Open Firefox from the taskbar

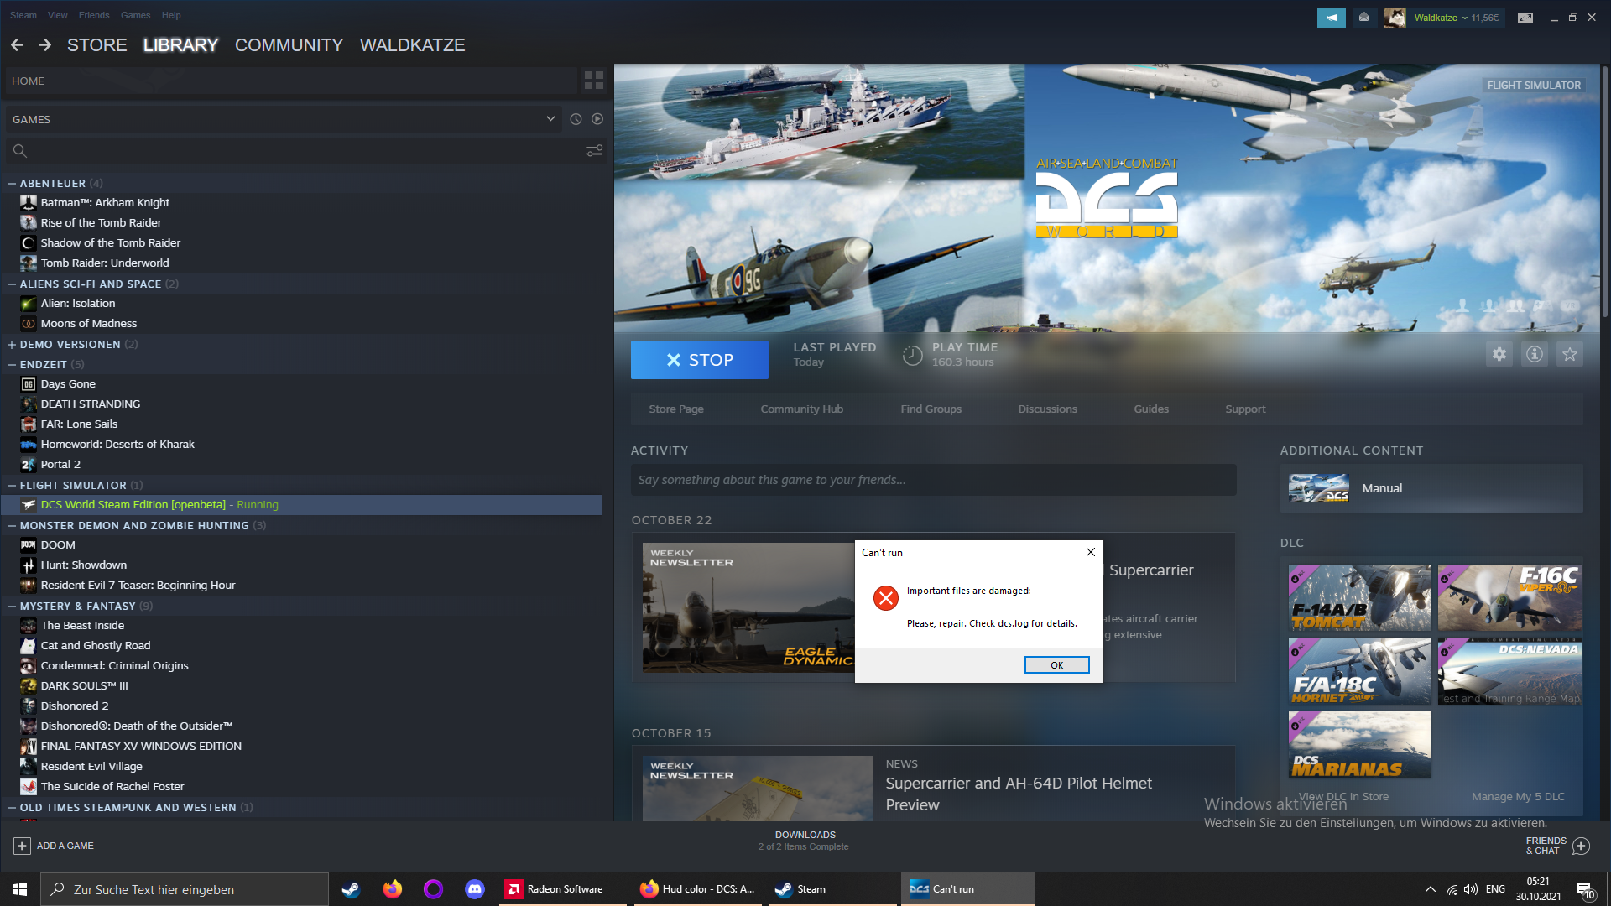393,889
